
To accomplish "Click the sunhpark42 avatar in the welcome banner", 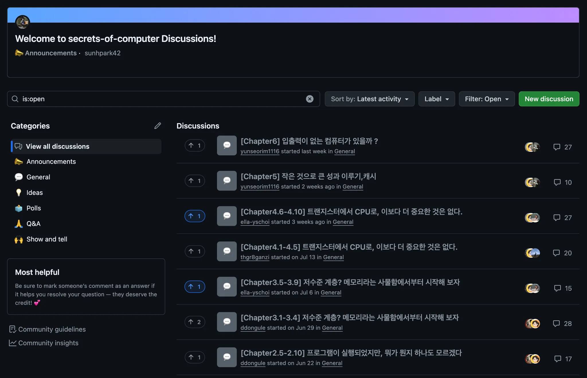I will coord(22,22).
